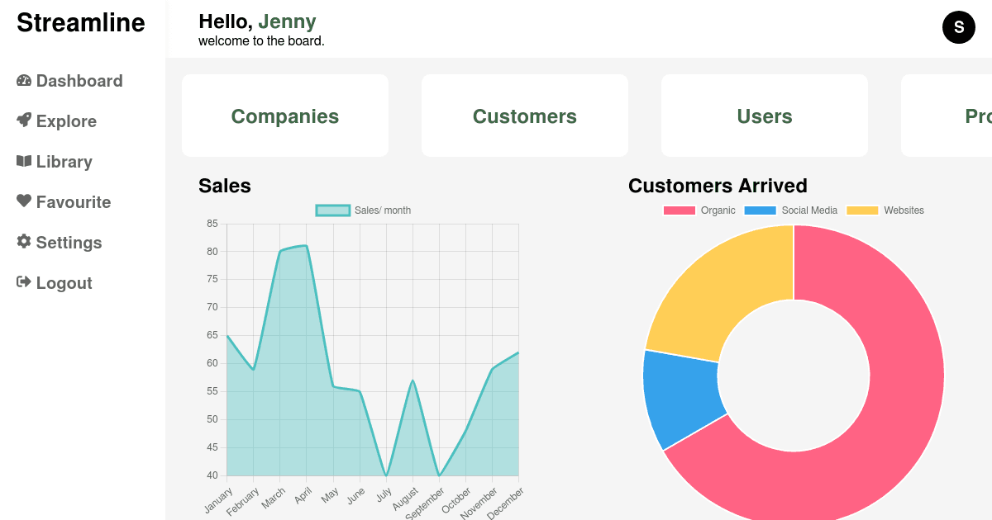This screenshot has height=520, width=992.
Task: Open Favourite from the sidebar
Action: 64,202
